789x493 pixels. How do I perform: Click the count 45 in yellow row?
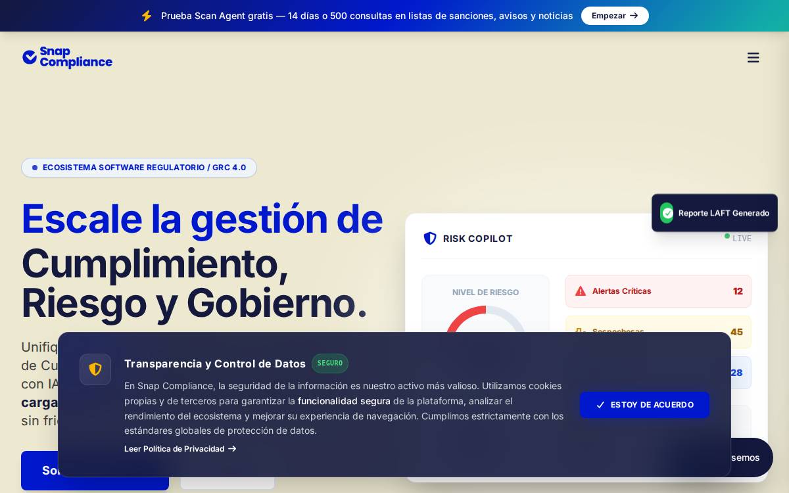point(736,332)
